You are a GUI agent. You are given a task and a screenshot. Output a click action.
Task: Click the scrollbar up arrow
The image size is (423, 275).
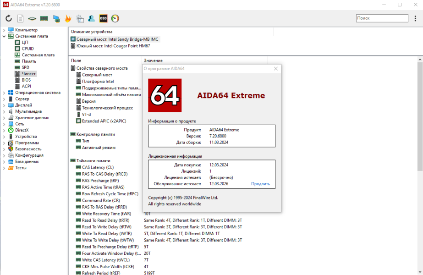pyautogui.click(x=420, y=60)
